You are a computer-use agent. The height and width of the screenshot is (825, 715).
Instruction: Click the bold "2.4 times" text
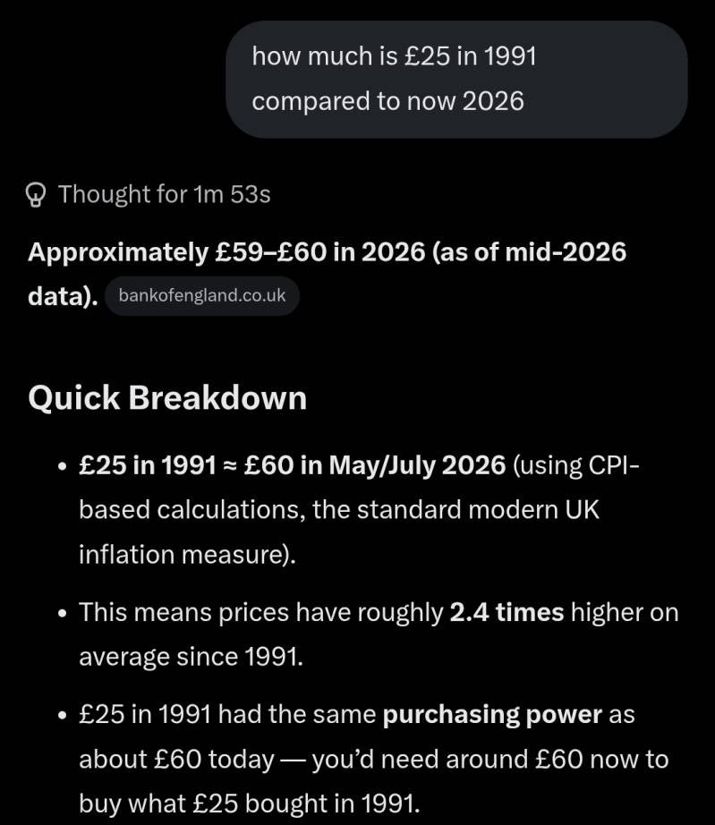(x=506, y=612)
